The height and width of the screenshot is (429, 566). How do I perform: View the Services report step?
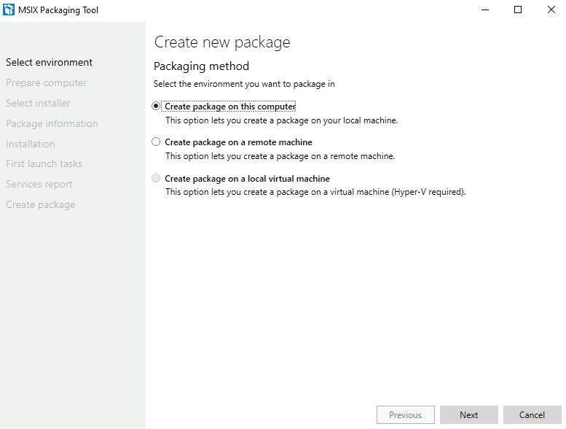click(39, 185)
